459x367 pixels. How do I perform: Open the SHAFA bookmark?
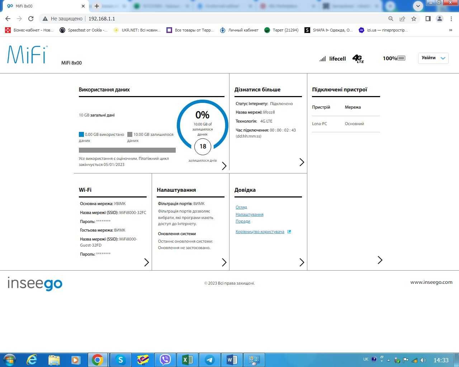pos(329,30)
